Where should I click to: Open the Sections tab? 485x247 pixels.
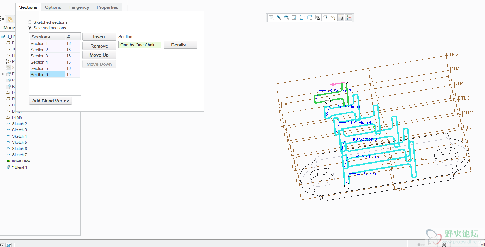click(28, 7)
